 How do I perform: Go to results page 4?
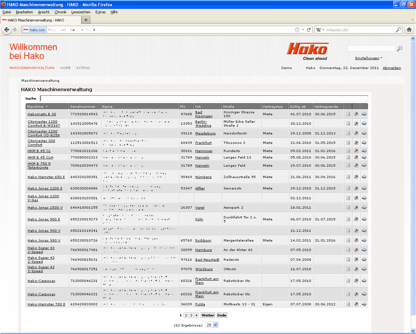pos(196,315)
